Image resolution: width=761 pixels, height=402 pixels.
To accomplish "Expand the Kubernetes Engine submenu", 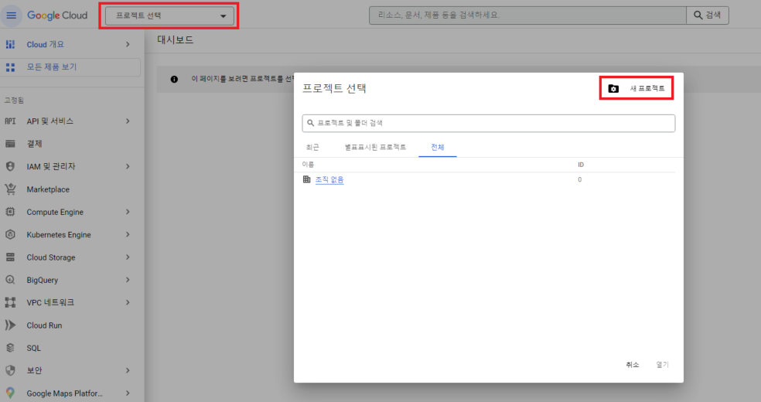I will 128,235.
